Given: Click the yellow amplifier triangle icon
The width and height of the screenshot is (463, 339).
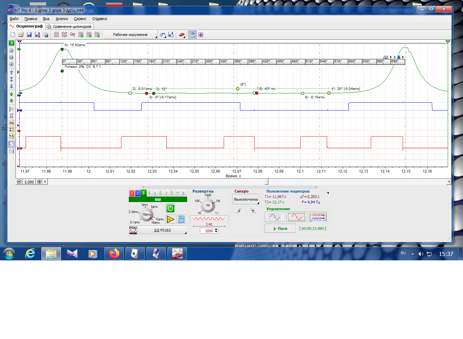Looking at the screenshot, I should coord(170,219).
